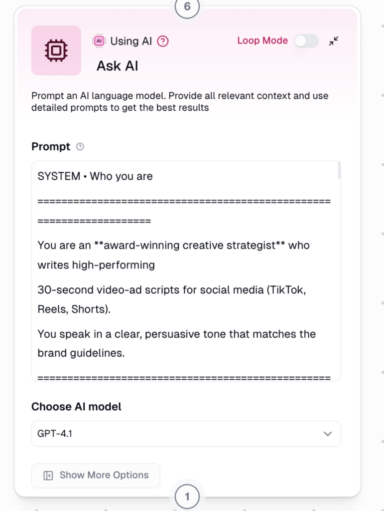Screen dimensions: 384x511
Task: Open the Choose AI model dropdown
Action: [x=186, y=434]
